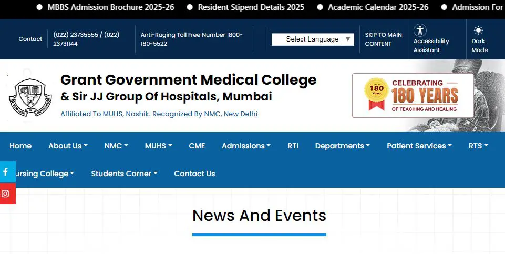Screen dimensions: 505x254
Task: Open Academic Calendar 2025-26 ticker link
Action: tap(378, 7)
